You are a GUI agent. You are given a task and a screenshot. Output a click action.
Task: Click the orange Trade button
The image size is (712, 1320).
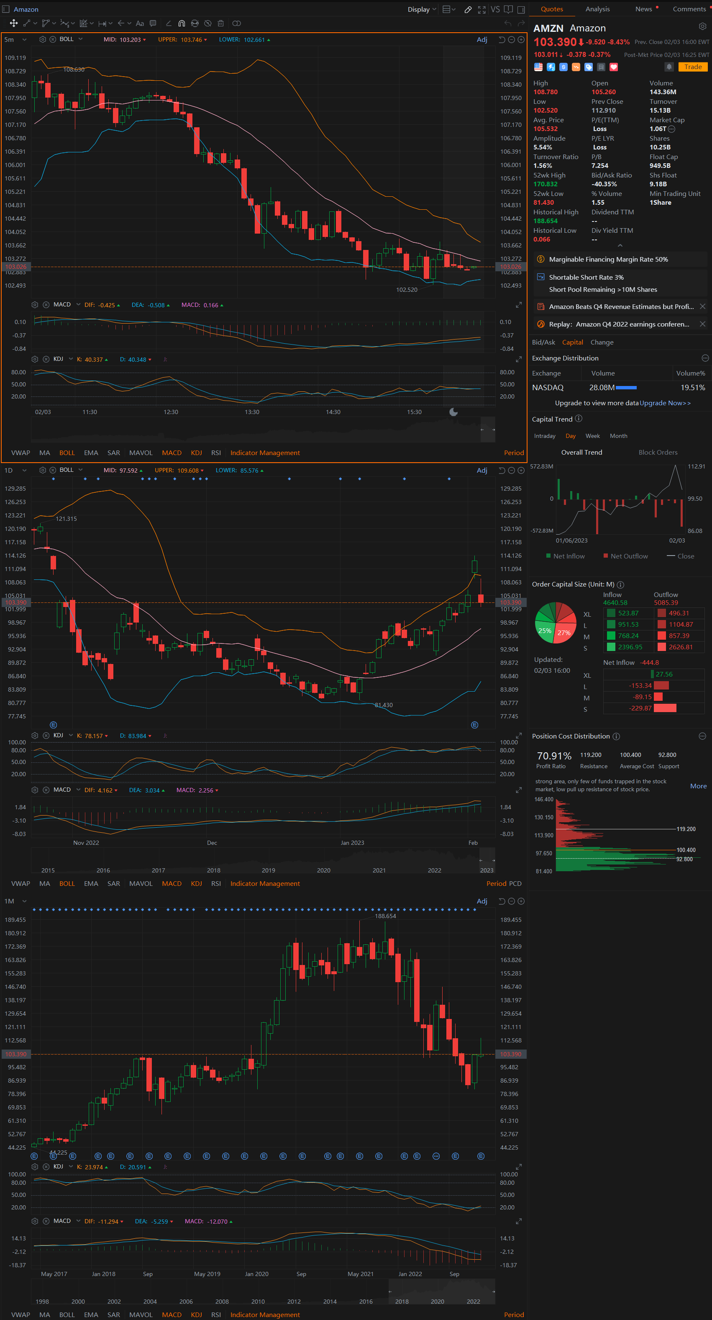tap(693, 67)
